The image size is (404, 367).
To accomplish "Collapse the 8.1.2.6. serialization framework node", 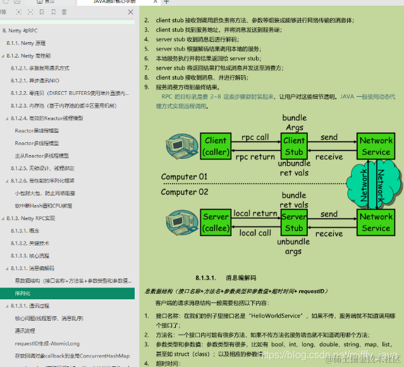I will point(7,181).
